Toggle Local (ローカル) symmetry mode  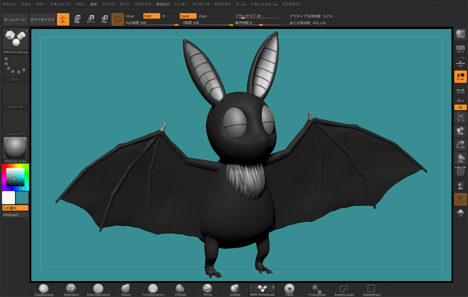460,77
